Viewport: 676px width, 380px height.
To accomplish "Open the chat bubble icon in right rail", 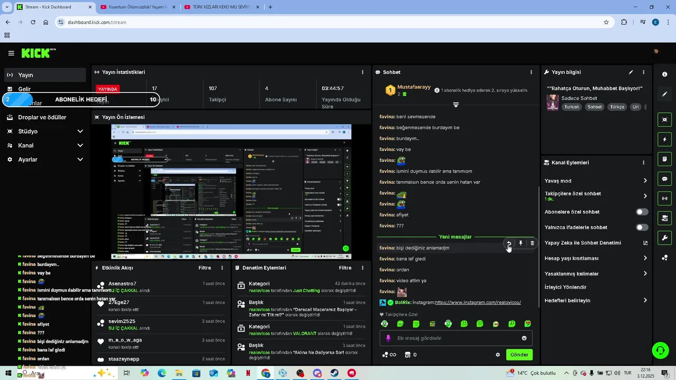I will pos(664,179).
